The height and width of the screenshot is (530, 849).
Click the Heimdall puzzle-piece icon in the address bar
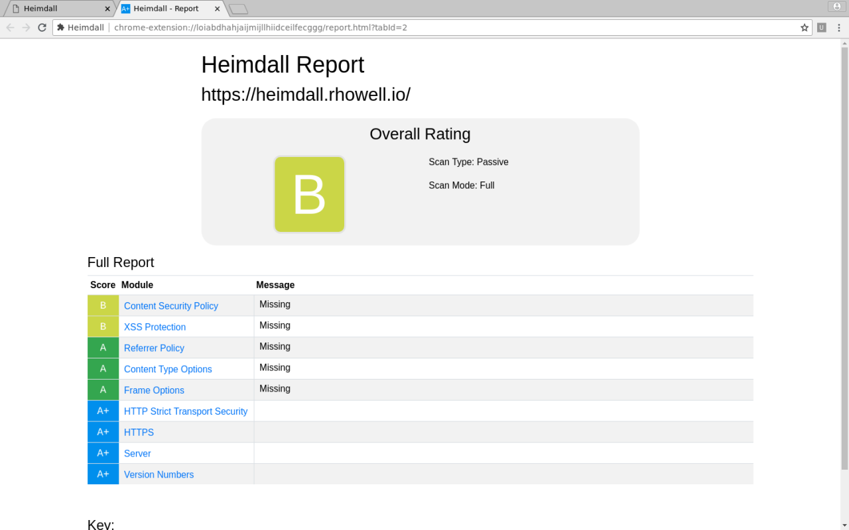(60, 27)
